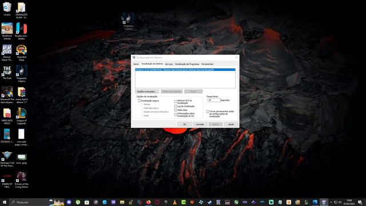Show hidden system tray icons
366x206 pixels.
pos(331,202)
